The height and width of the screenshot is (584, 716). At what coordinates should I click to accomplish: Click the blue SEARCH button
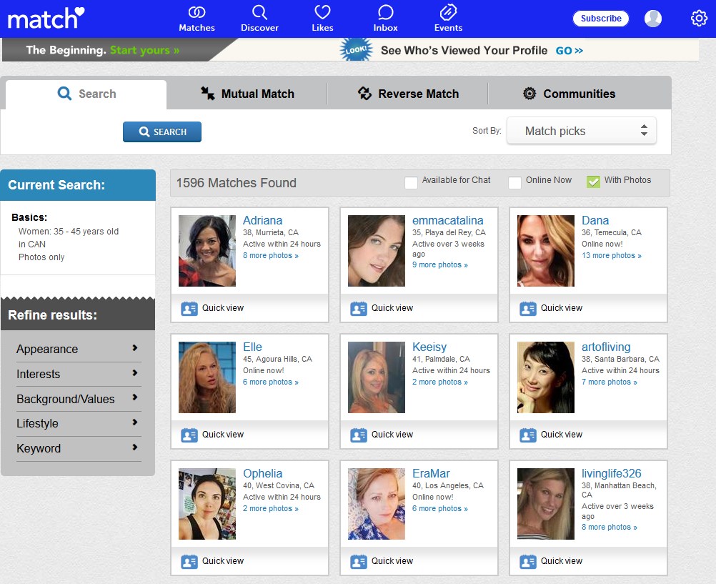coord(162,132)
